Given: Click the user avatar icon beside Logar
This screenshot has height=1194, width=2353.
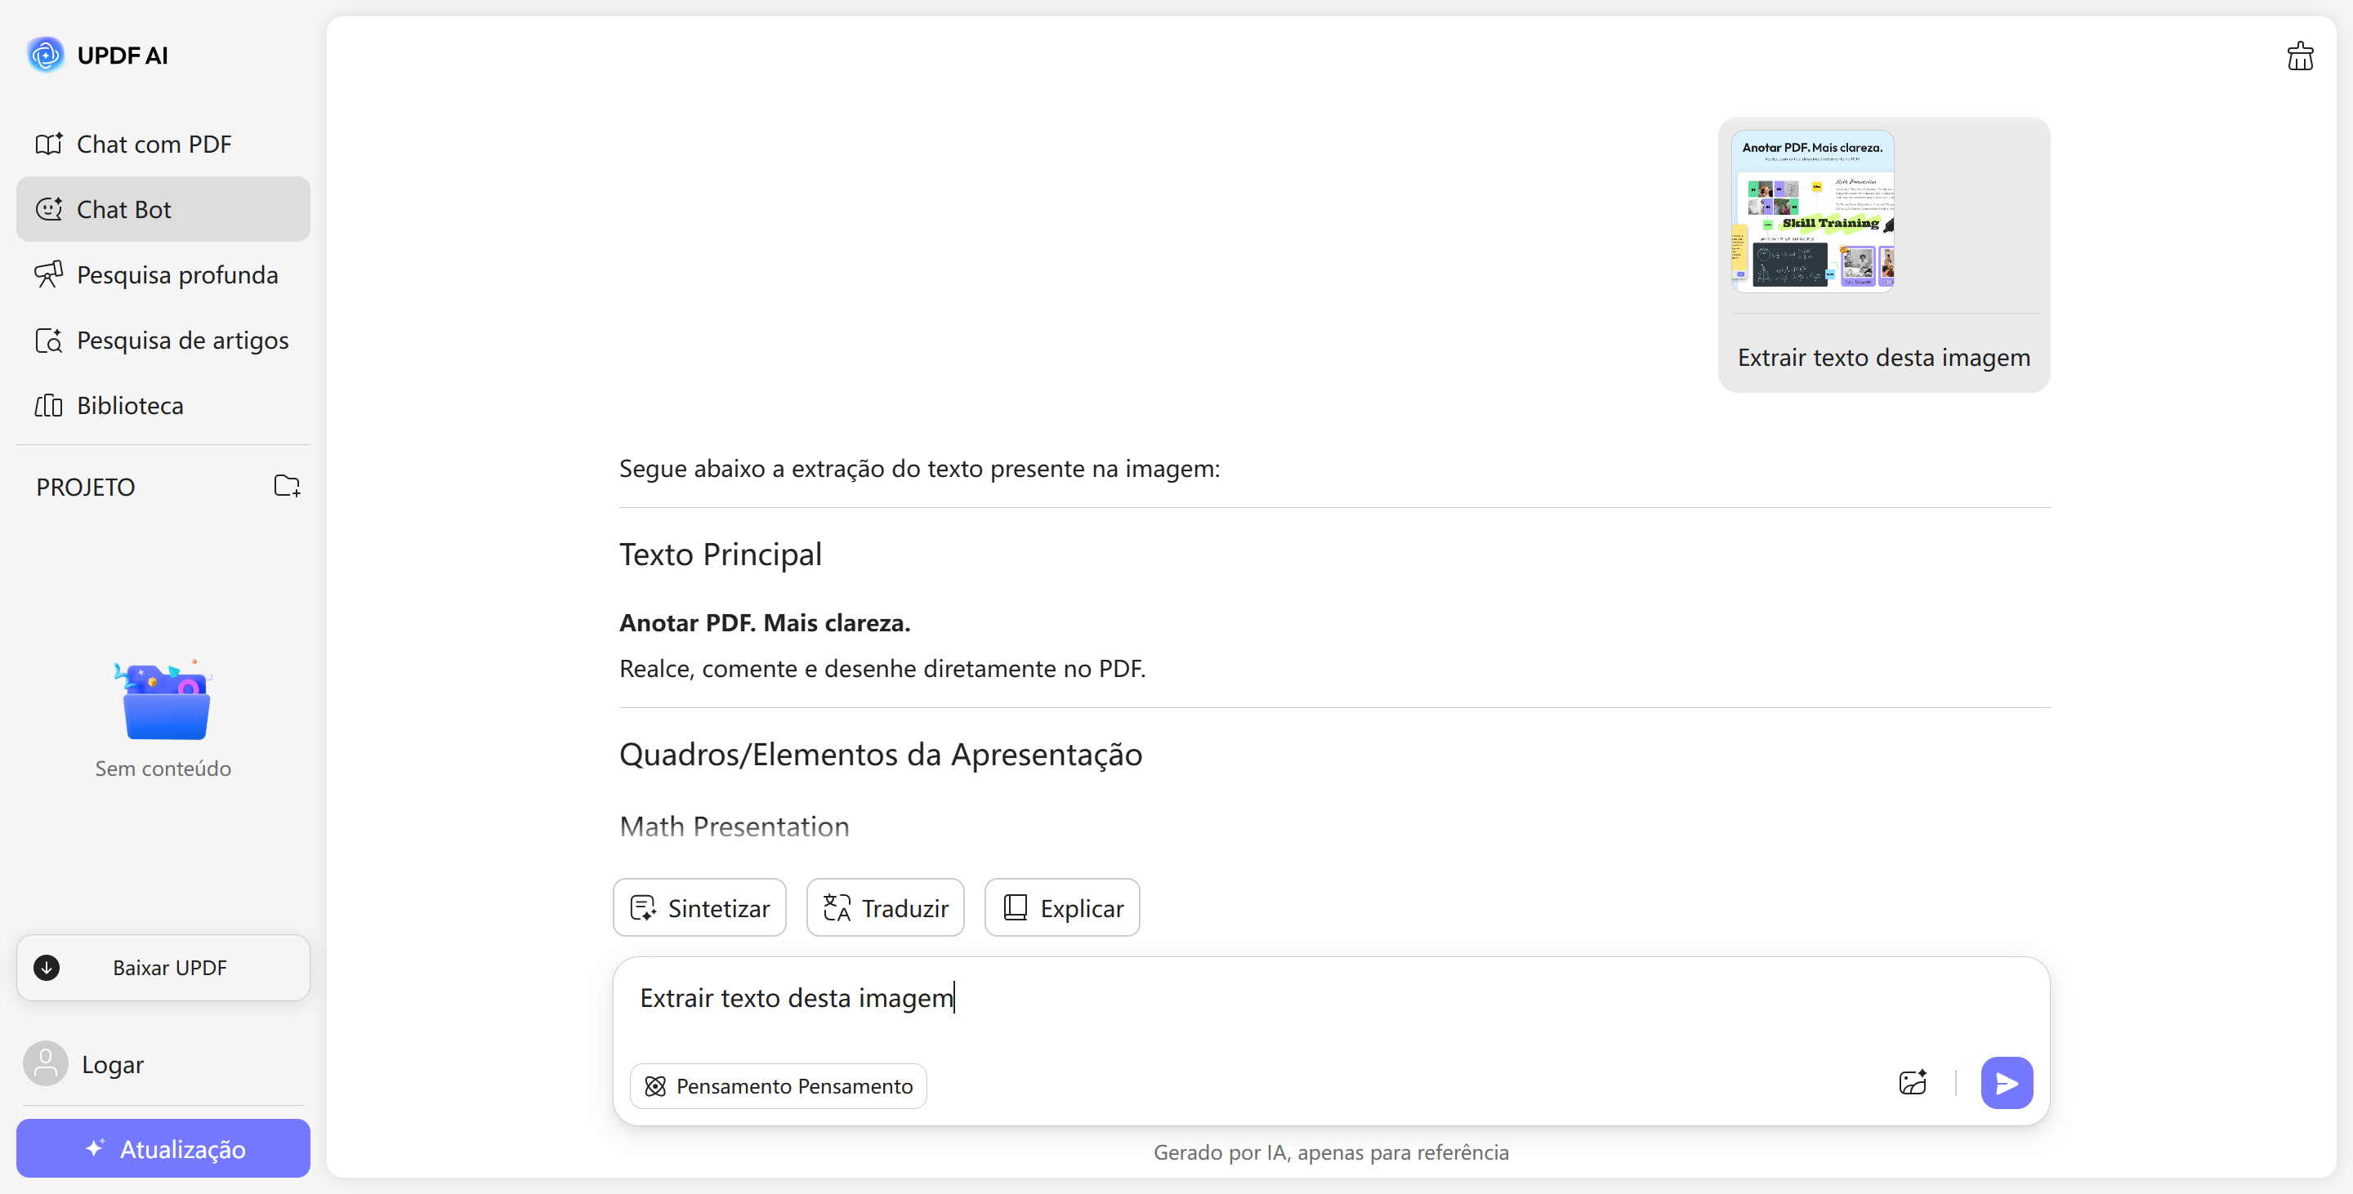Looking at the screenshot, I should pos(46,1063).
